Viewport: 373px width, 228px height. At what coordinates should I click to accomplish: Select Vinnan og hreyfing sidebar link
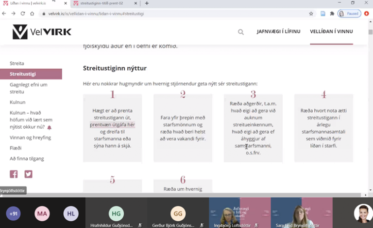30,137
